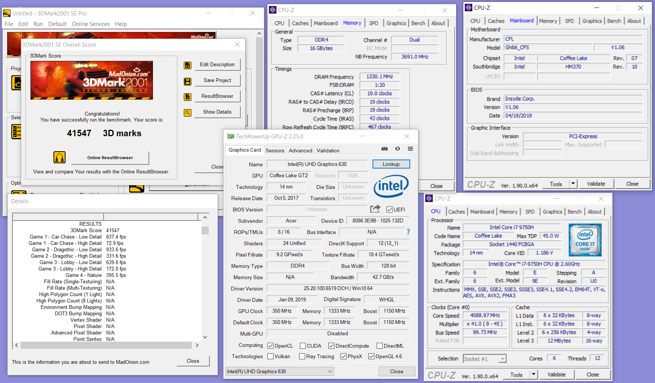Click the Online ResultBrowser yellow icon

[x=60, y=157]
